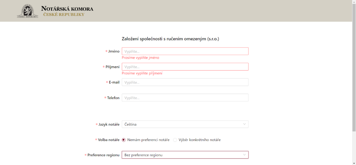
Task: Focus the E-mail input field
Action: [185, 82]
